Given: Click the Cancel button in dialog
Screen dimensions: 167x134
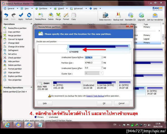Looking at the screenshot, I should click(x=122, y=103).
